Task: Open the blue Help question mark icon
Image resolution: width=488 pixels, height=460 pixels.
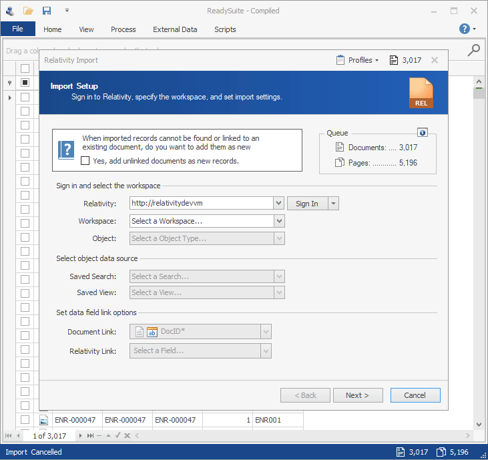Action: (465, 29)
